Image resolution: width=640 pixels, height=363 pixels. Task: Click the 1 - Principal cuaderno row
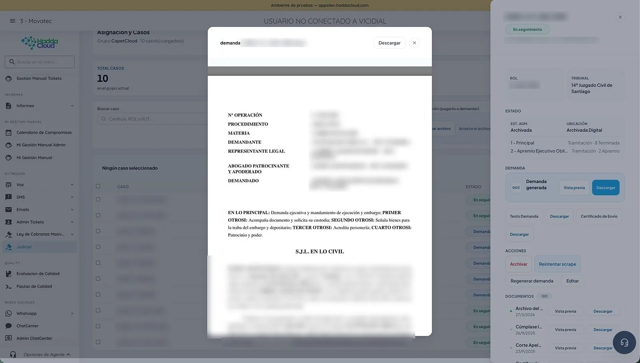click(x=565, y=143)
